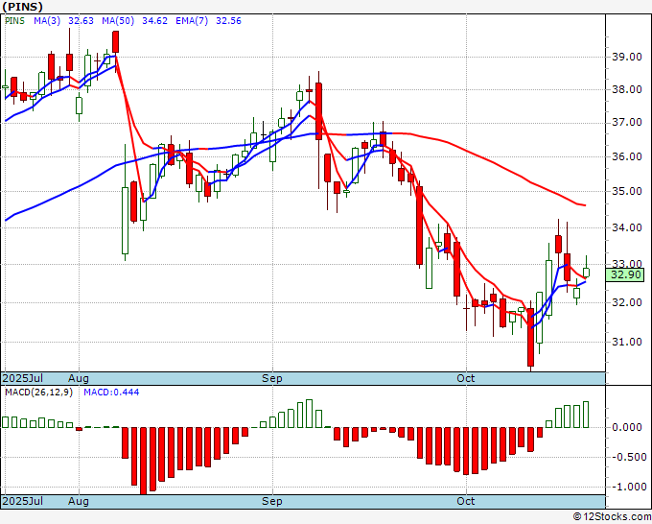Click Sep on the MACD timeline
The height and width of the screenshot is (524, 652).
(272, 501)
